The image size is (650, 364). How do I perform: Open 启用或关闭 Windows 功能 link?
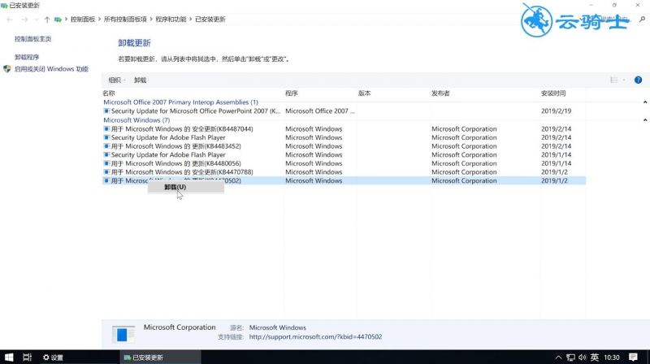click(51, 69)
